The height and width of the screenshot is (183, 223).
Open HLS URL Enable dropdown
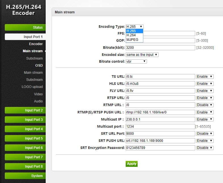click(205, 84)
